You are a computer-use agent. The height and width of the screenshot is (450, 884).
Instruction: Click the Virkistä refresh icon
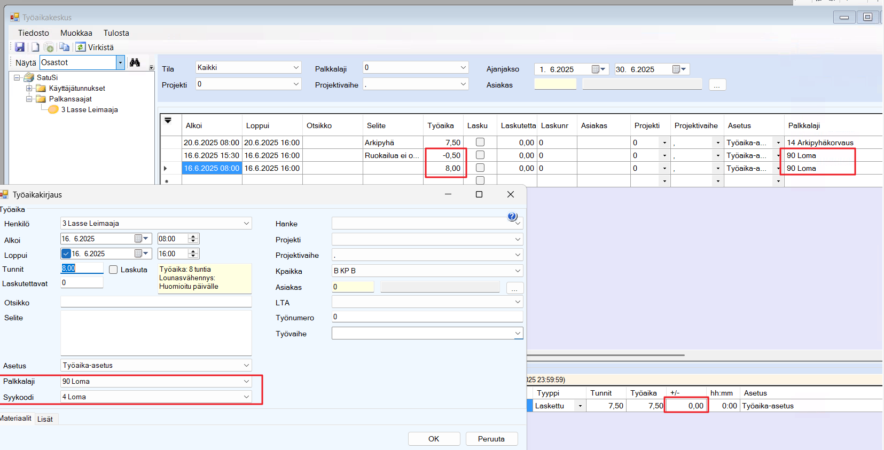click(x=81, y=47)
